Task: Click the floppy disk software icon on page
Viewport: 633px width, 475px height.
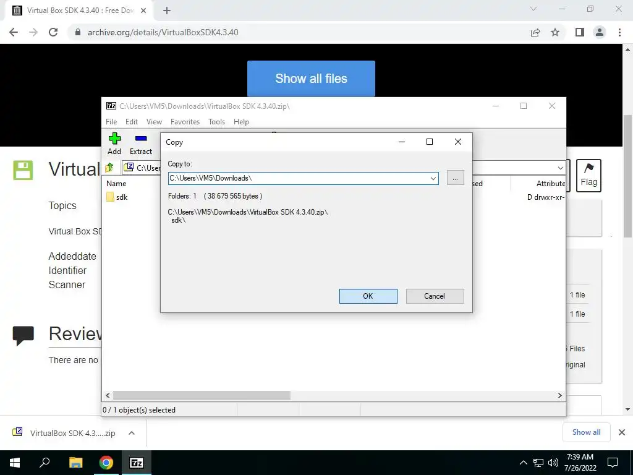Action: tap(23, 170)
